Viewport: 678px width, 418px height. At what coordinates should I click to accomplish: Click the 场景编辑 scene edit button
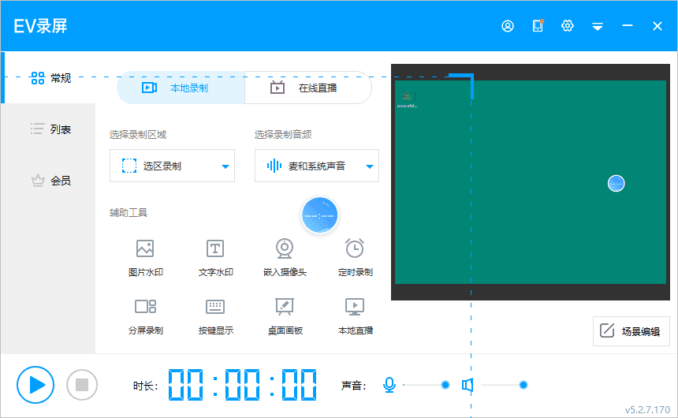(x=631, y=331)
